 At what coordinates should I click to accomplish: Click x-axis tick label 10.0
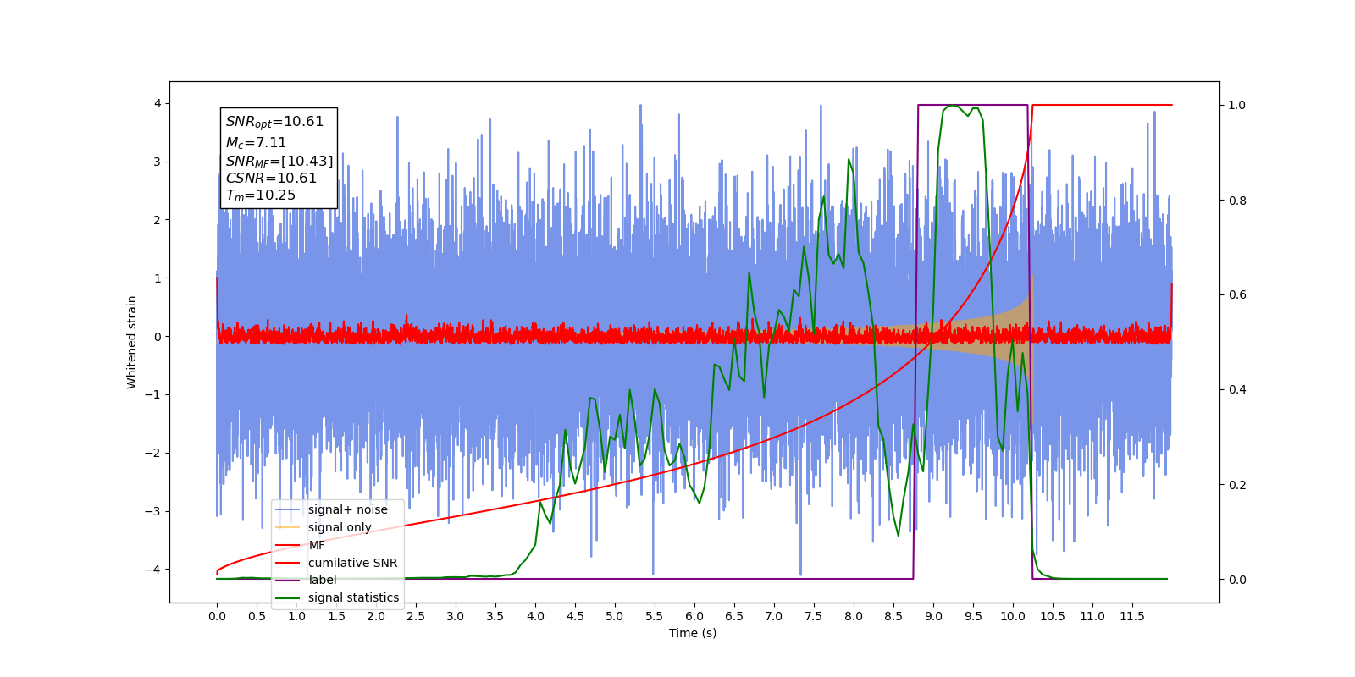(x=1013, y=616)
